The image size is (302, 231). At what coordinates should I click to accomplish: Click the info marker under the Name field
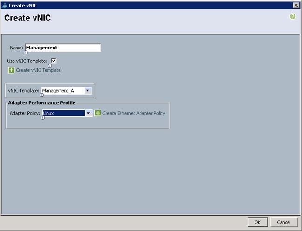pos(26,53)
